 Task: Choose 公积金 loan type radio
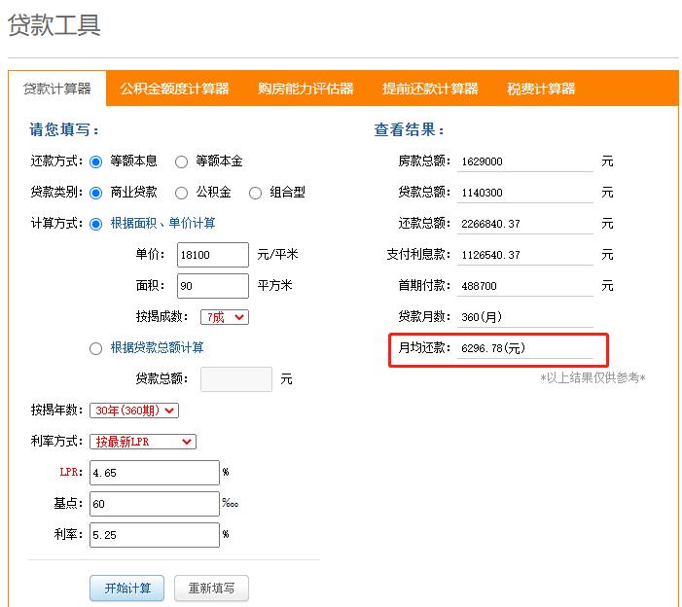pos(181,193)
